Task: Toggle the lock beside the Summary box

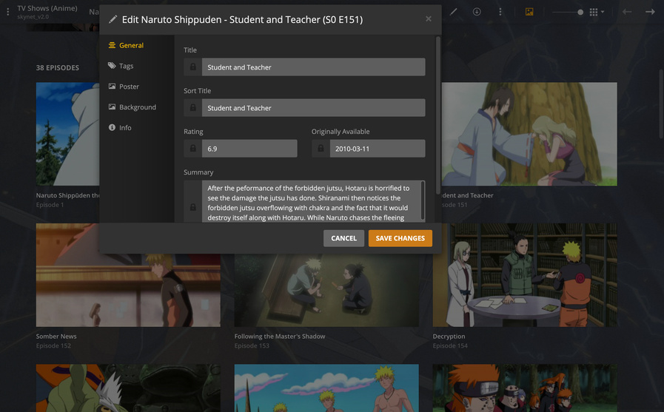Action: [x=192, y=207]
